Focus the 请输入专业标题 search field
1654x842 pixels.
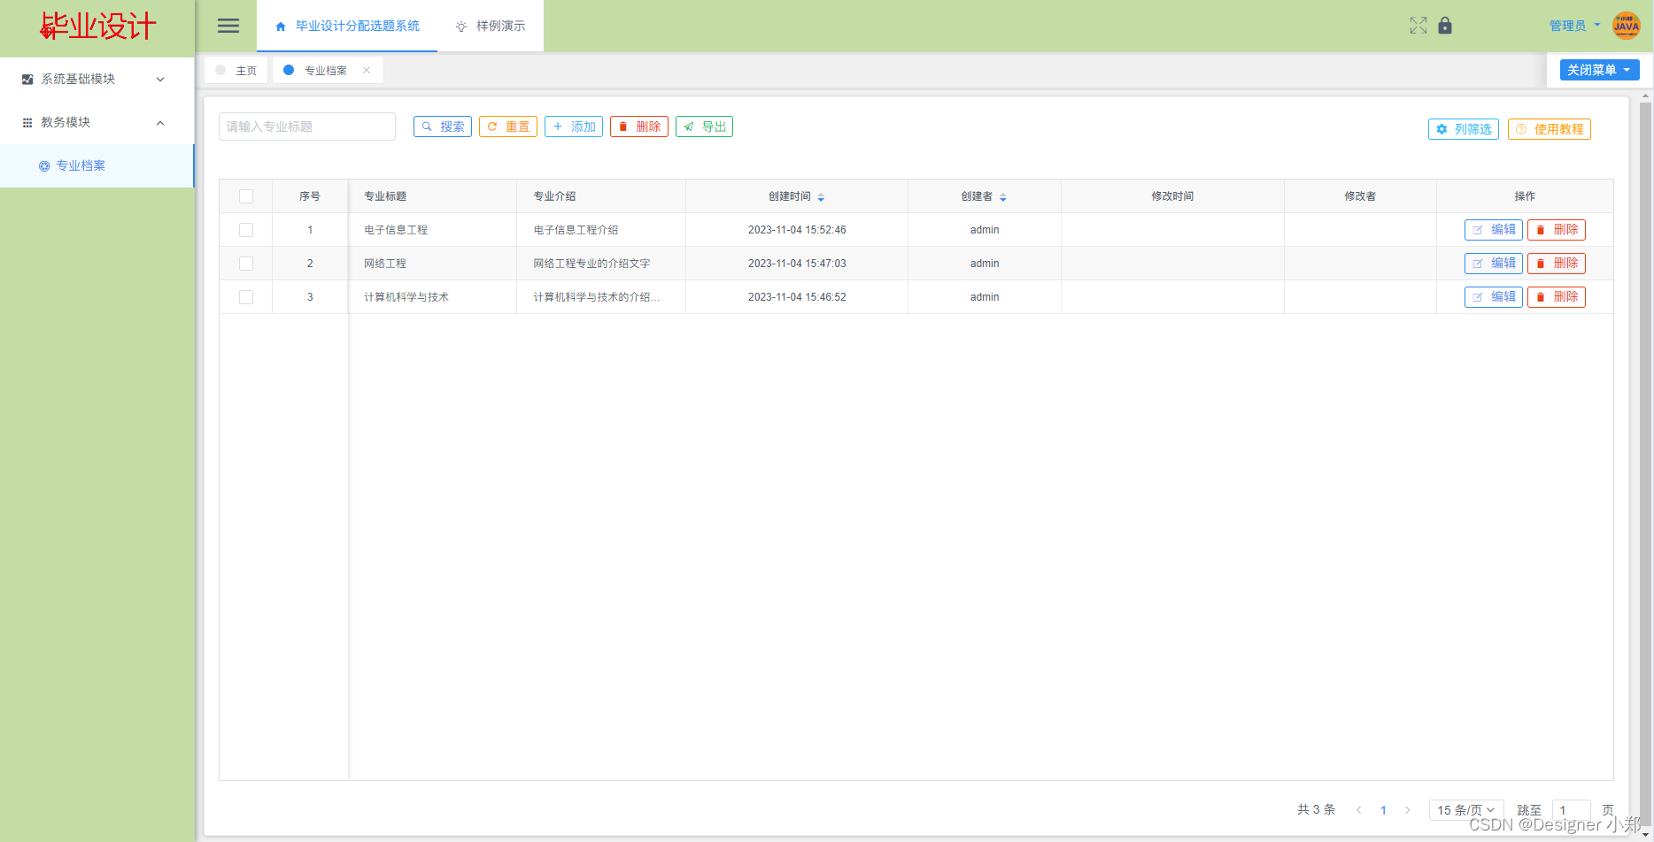307,126
